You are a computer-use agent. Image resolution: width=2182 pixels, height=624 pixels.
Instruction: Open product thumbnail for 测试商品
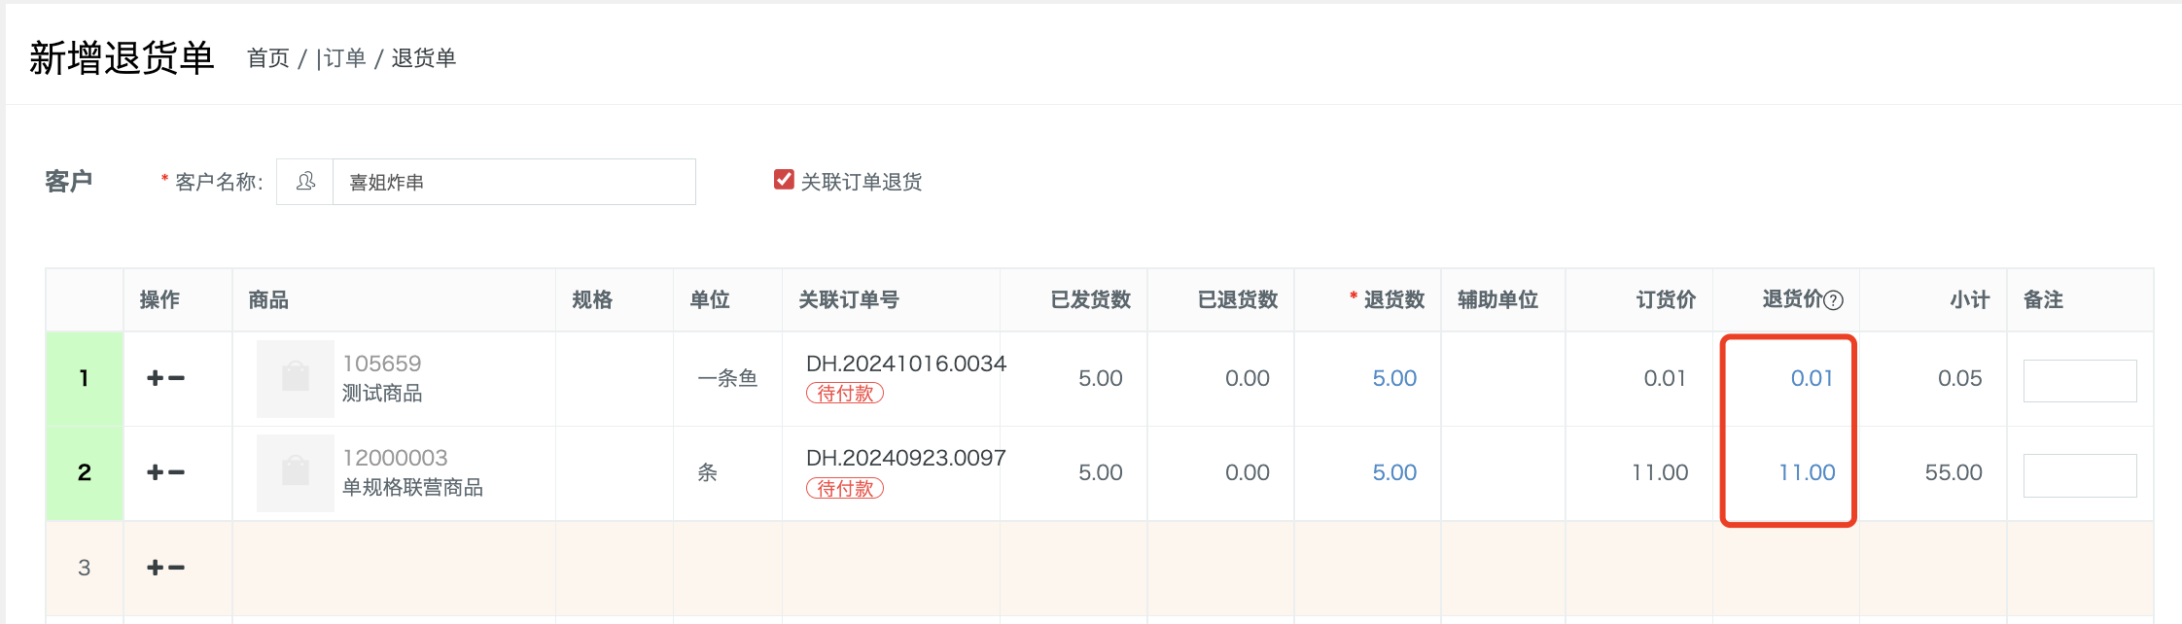[x=296, y=378]
